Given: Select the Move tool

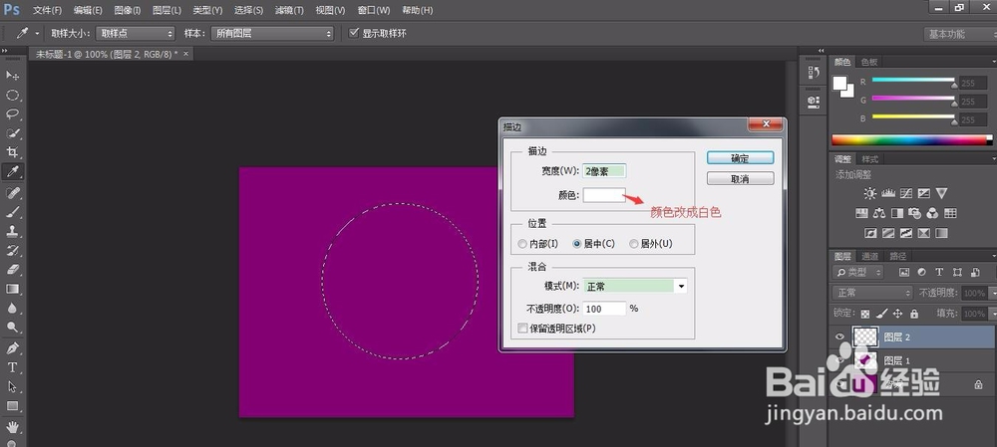Looking at the screenshot, I should click(x=12, y=76).
